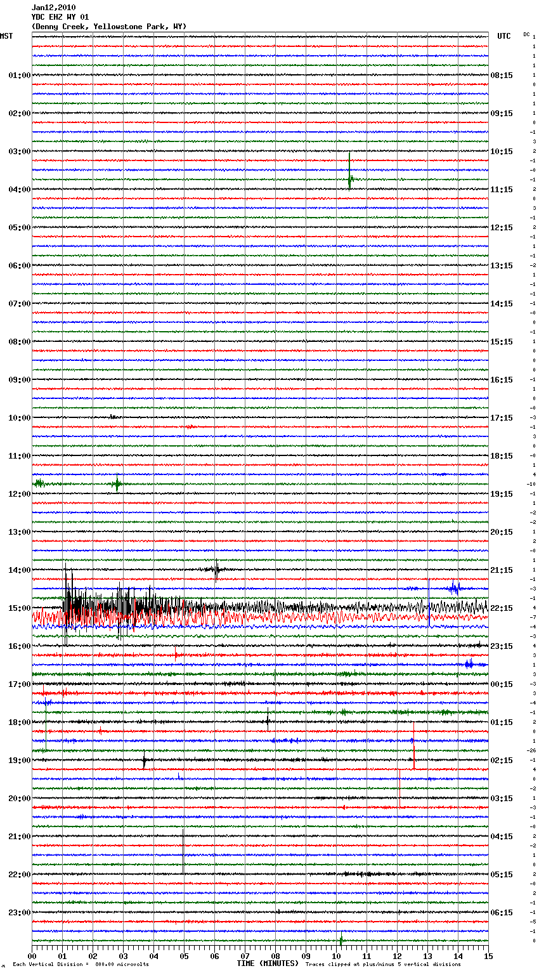The height and width of the screenshot is (973, 539).
Task: Click the 18:15 UTC time label
Action: click(502, 456)
